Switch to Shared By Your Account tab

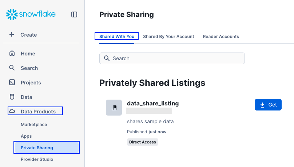coord(168,36)
